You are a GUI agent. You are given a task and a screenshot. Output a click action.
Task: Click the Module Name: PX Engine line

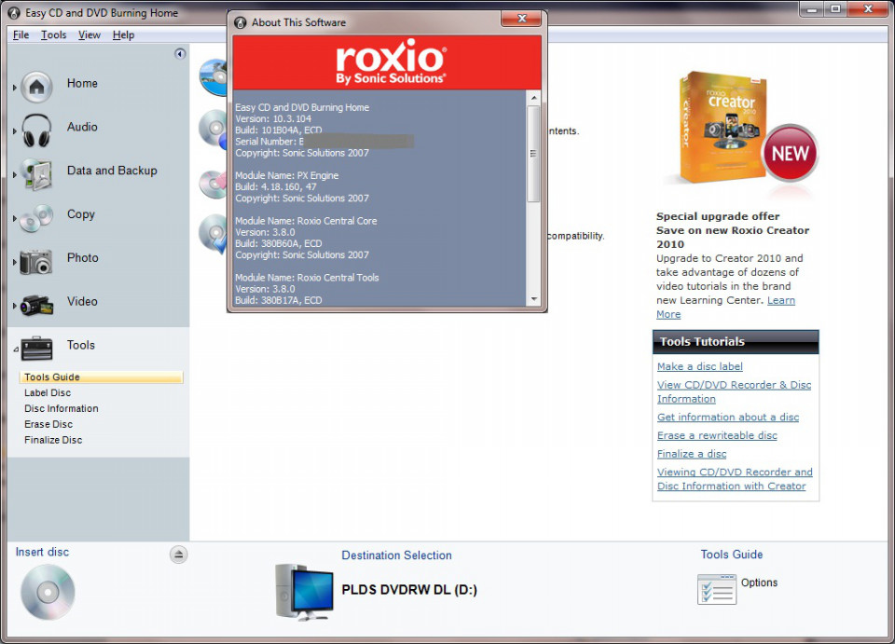point(286,176)
